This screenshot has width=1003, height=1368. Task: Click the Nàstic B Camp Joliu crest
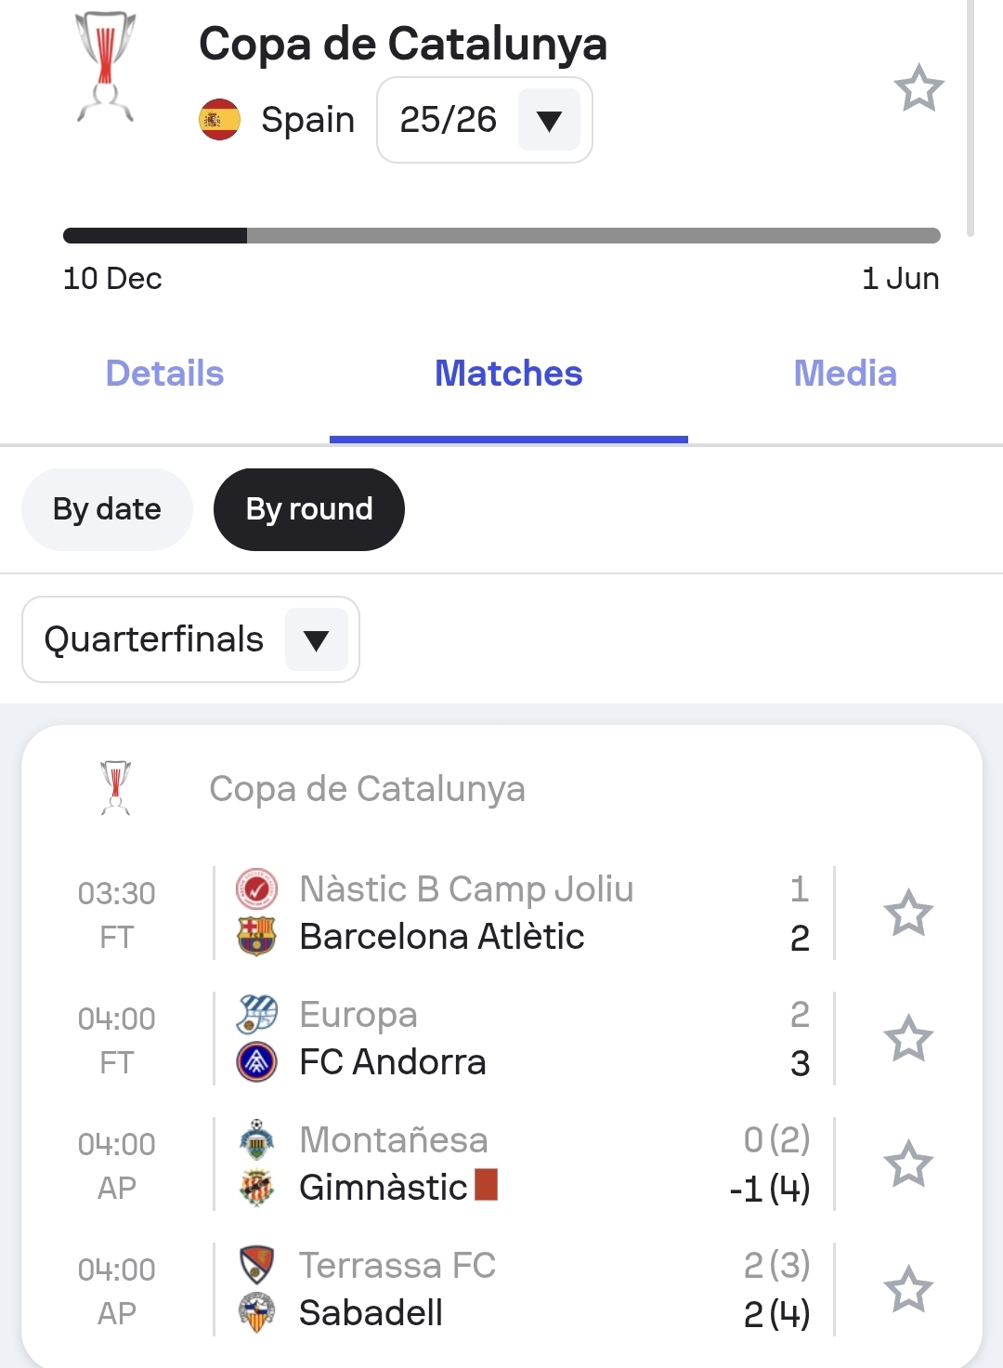point(256,889)
